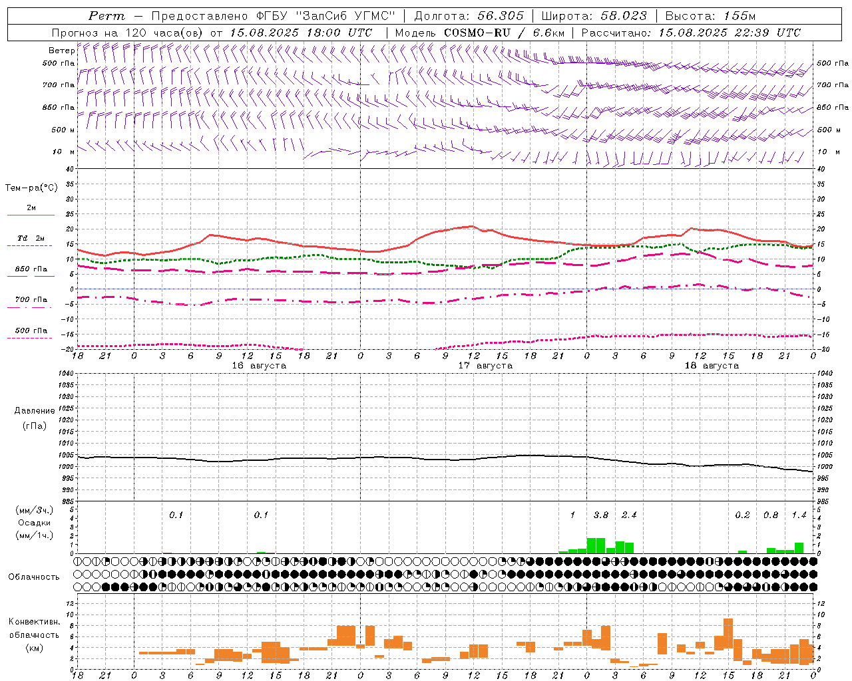Screen dimensions: 852x681
Task: Click the "Td 2м" dew point legend entry
Action: coord(31,238)
